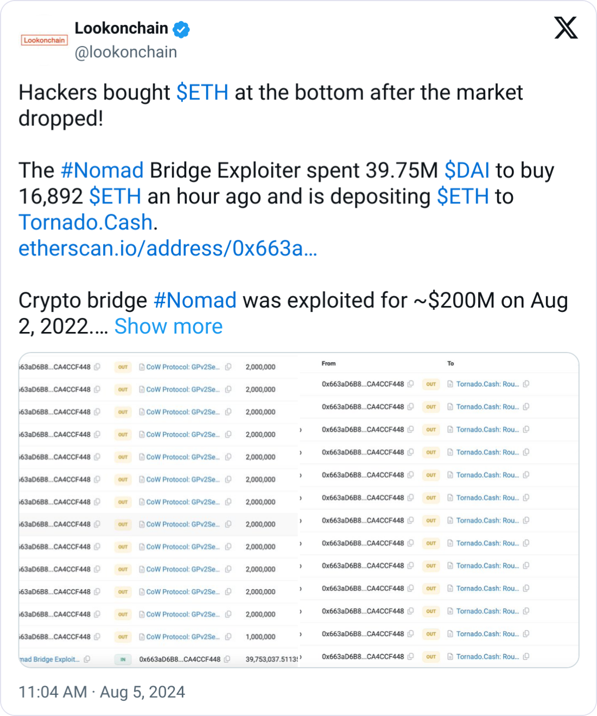Open the Lookonchain profile avatar

pos(44,40)
